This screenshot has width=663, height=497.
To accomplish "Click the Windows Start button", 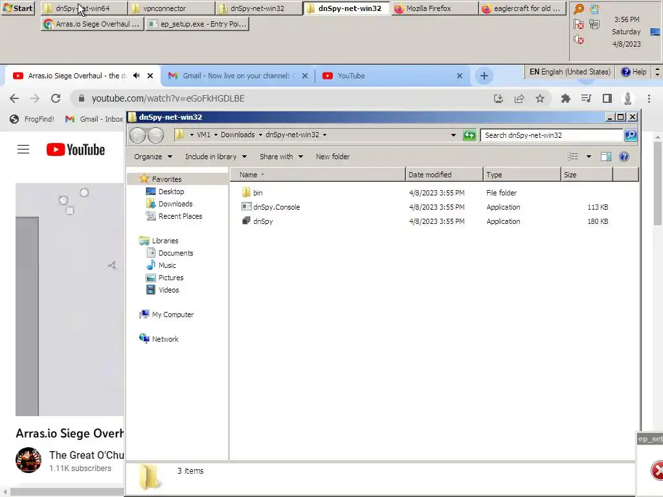I will click(17, 8).
